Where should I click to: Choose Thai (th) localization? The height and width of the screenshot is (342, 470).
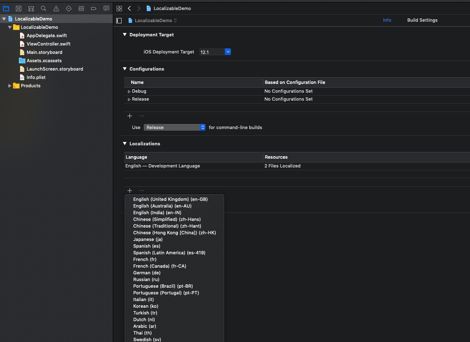174,333
